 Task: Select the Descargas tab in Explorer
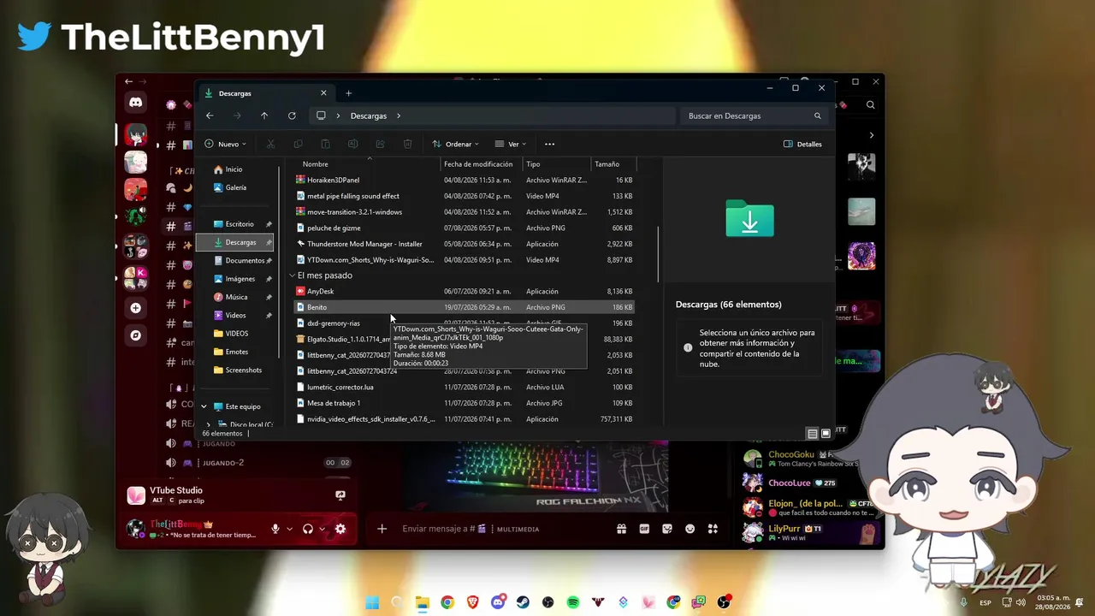coord(265,93)
